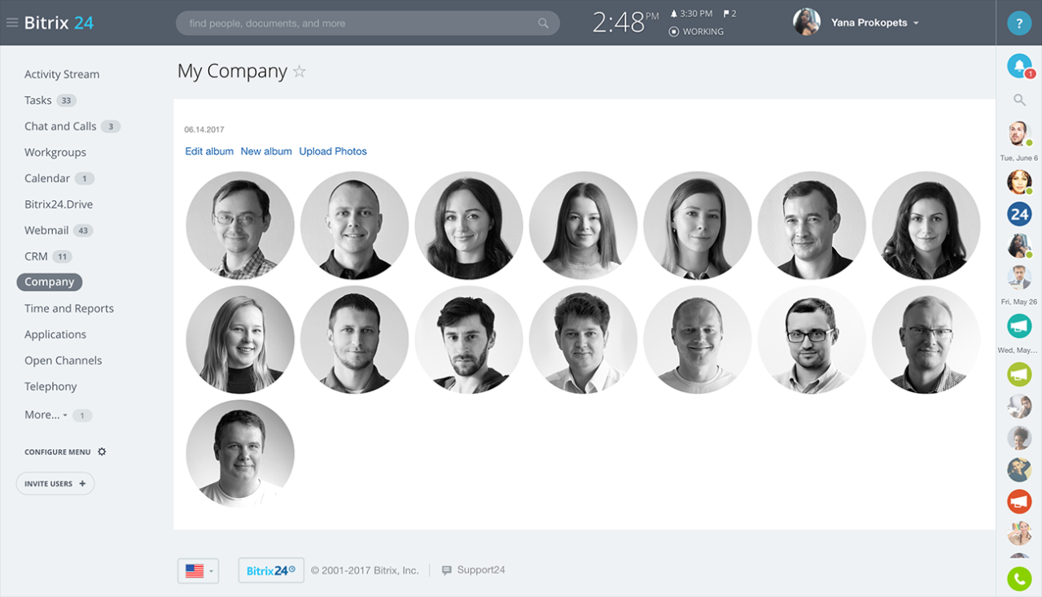Screen dimensions: 1042x597
Task: Open notifications bell icon
Action: point(1018,66)
